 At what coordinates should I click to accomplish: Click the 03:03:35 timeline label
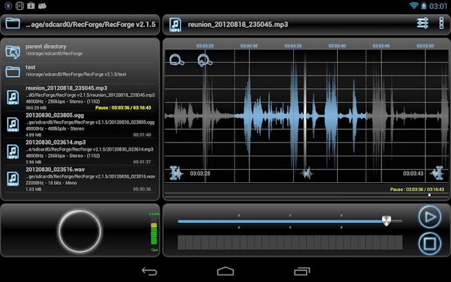[293, 46]
